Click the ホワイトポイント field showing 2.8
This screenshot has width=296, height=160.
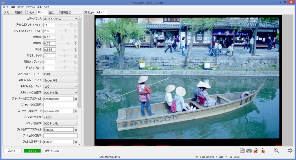coord(50,31)
